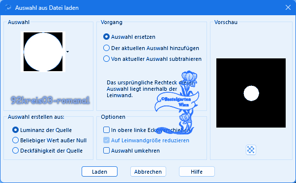The width and height of the screenshot is (296, 183).
Task: Click the white circle selection thumbnail
Action: 43,52
